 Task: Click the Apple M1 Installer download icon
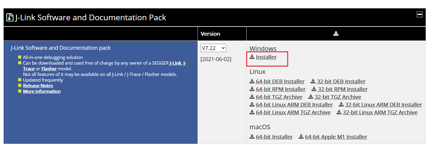coord(301,137)
